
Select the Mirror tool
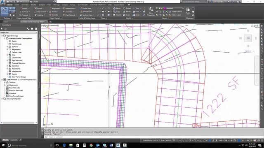[127, 12]
